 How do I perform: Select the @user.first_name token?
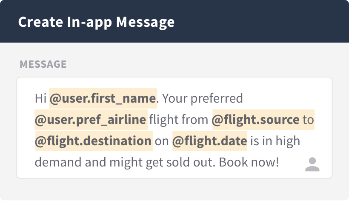(x=103, y=99)
